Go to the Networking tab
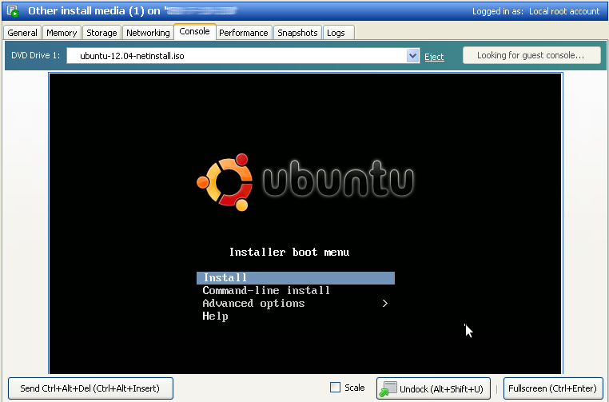 click(148, 33)
